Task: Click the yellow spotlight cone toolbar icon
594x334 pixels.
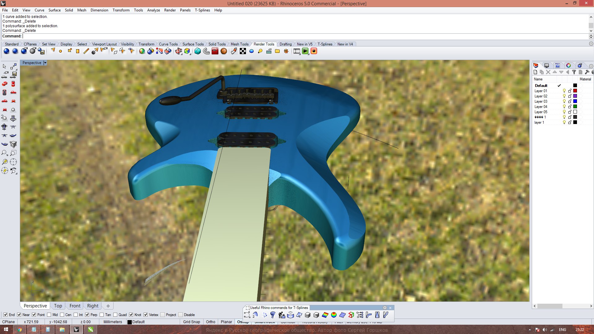Action: tap(53, 50)
